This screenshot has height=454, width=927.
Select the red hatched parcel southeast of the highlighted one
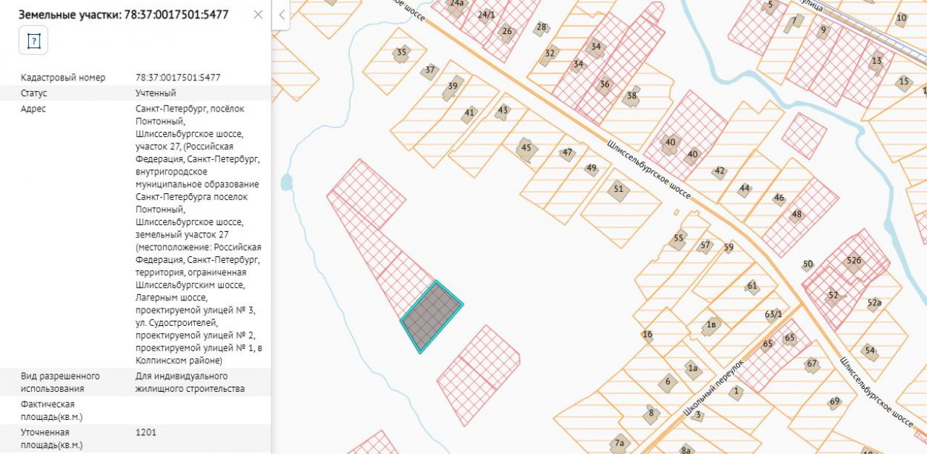click(479, 364)
